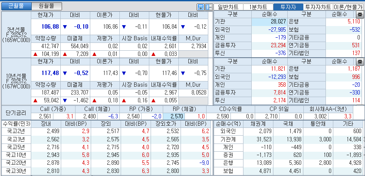Viewport: 365px width, 176px height.
Task: Click the highlighted 기관 net buy 28,027
Action: click(x=270, y=22)
